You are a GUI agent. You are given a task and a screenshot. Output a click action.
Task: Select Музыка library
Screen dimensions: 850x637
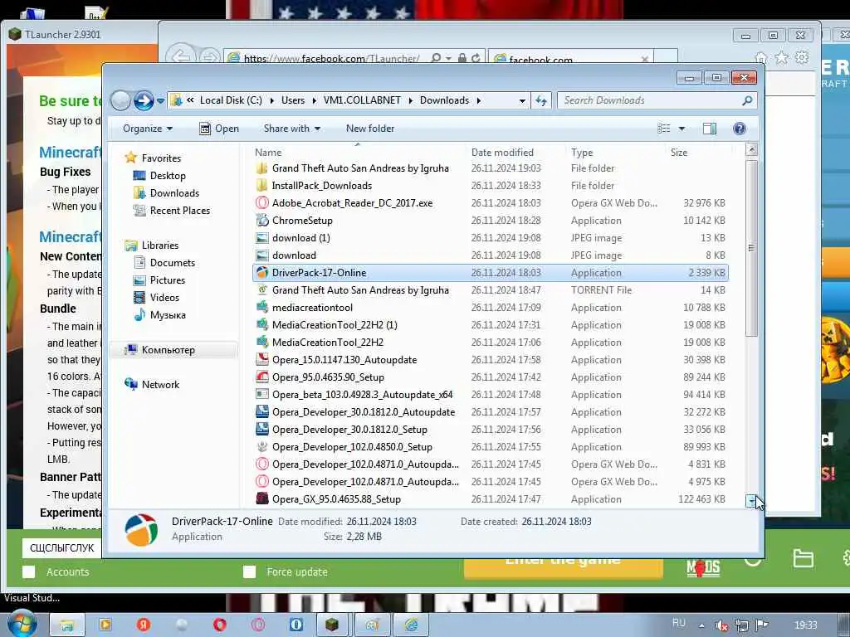coord(168,314)
